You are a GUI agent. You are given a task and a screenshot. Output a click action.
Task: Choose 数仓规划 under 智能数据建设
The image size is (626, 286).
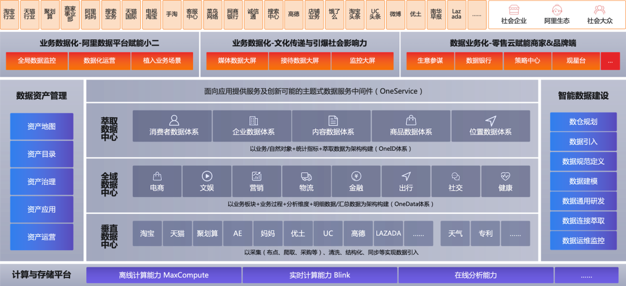(583, 122)
